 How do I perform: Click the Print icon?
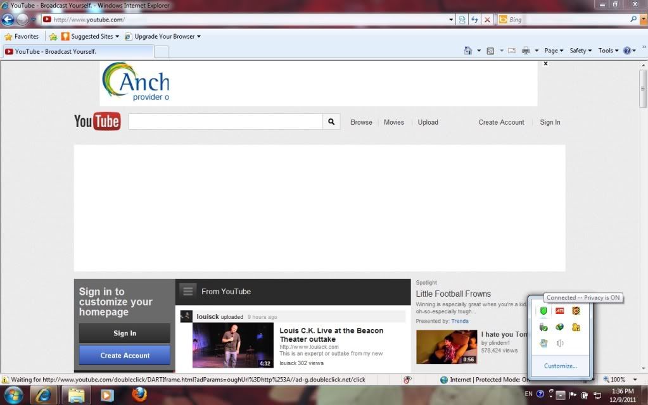point(526,51)
